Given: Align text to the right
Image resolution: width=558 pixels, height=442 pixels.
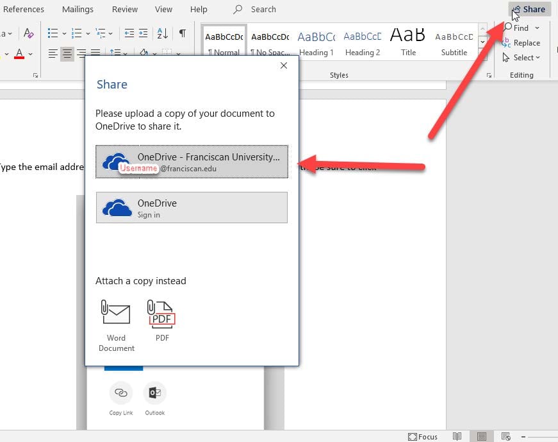Looking at the screenshot, I should pos(81,54).
